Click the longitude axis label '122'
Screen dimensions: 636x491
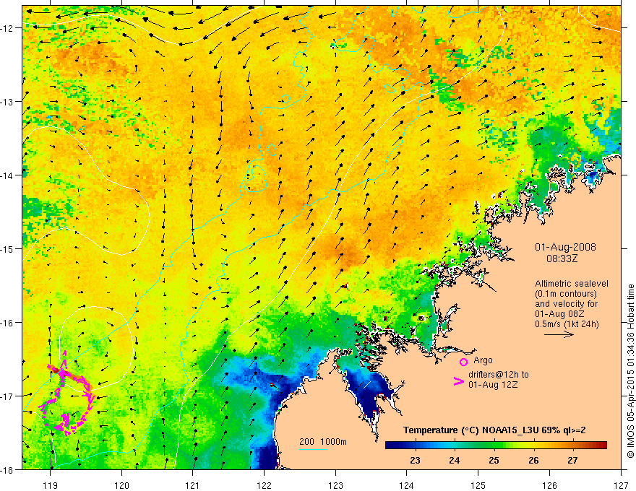tap(264, 485)
